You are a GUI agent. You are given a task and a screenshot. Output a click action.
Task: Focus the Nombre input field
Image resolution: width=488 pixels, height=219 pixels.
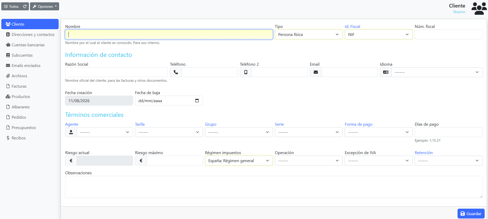(x=169, y=34)
